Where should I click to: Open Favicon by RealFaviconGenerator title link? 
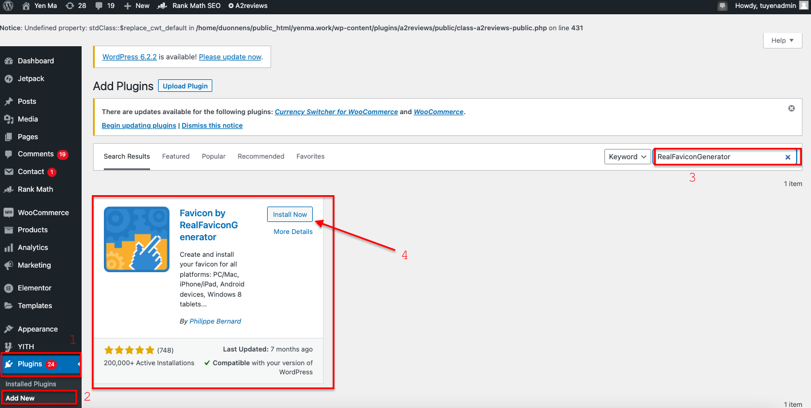point(209,225)
